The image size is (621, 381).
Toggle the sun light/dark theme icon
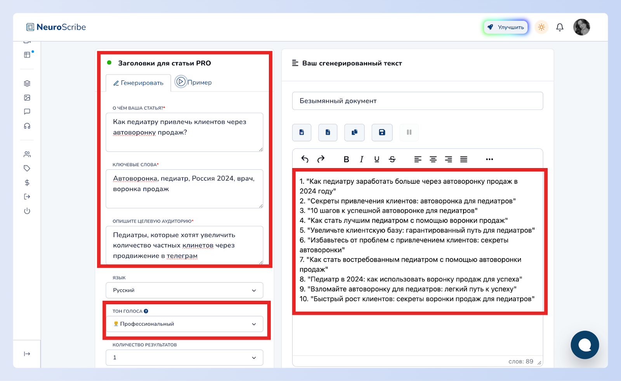pyautogui.click(x=541, y=27)
